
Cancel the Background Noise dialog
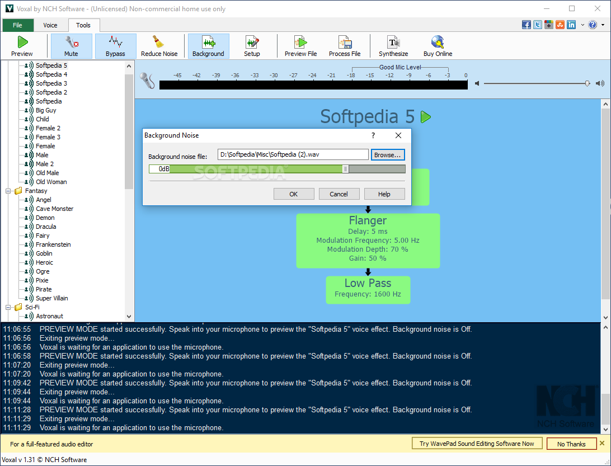[339, 194]
